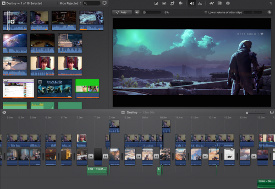The image size is (275, 189).
Task: Click the 11.4m ruler marker
Action: (x=179, y=117)
